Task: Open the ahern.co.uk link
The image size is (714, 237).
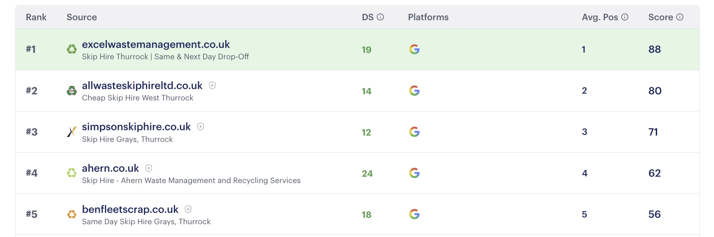Action: (110, 168)
